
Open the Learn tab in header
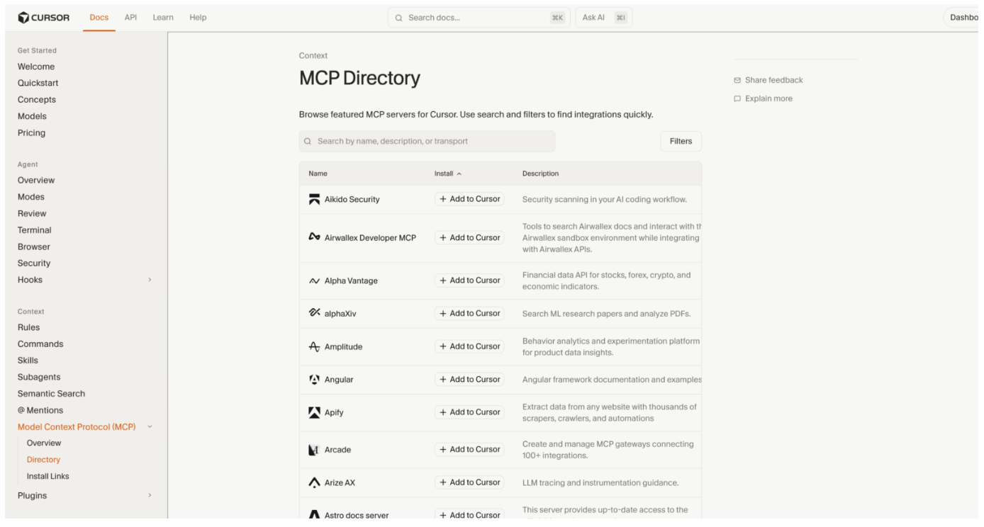click(163, 18)
